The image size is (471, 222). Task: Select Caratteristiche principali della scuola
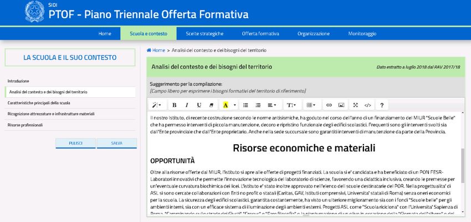[x=39, y=103]
